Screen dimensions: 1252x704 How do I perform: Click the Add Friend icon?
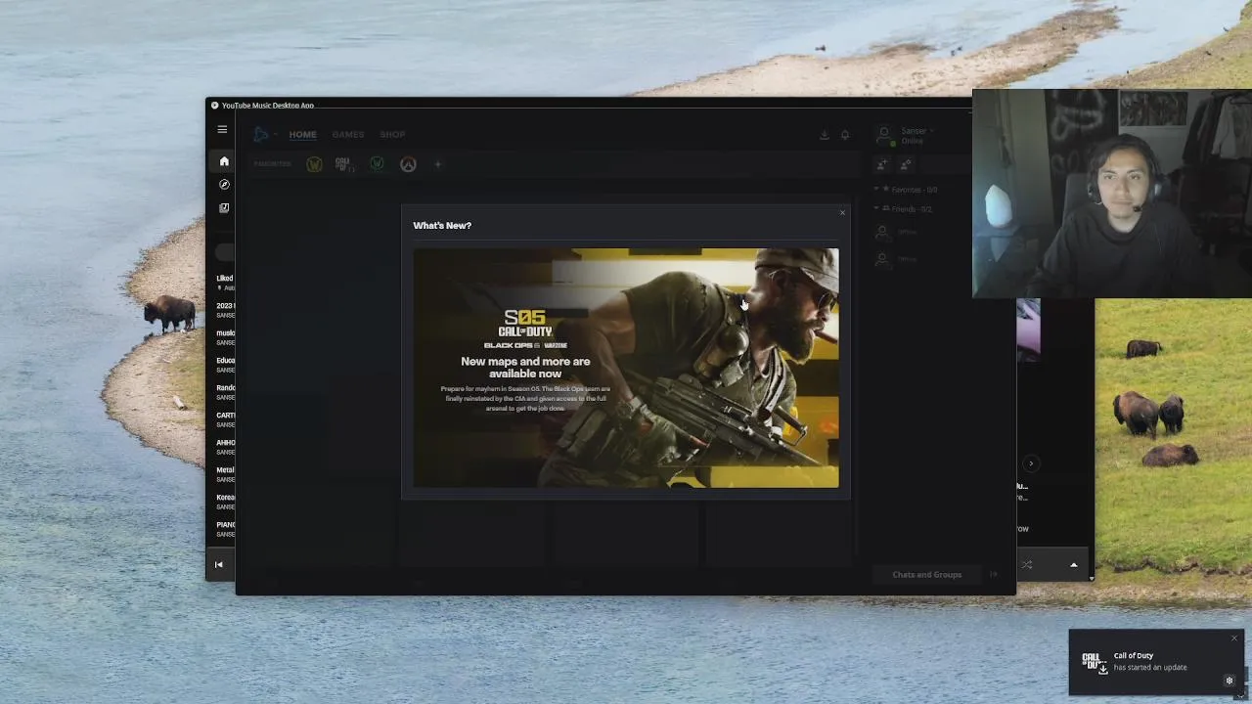882,164
